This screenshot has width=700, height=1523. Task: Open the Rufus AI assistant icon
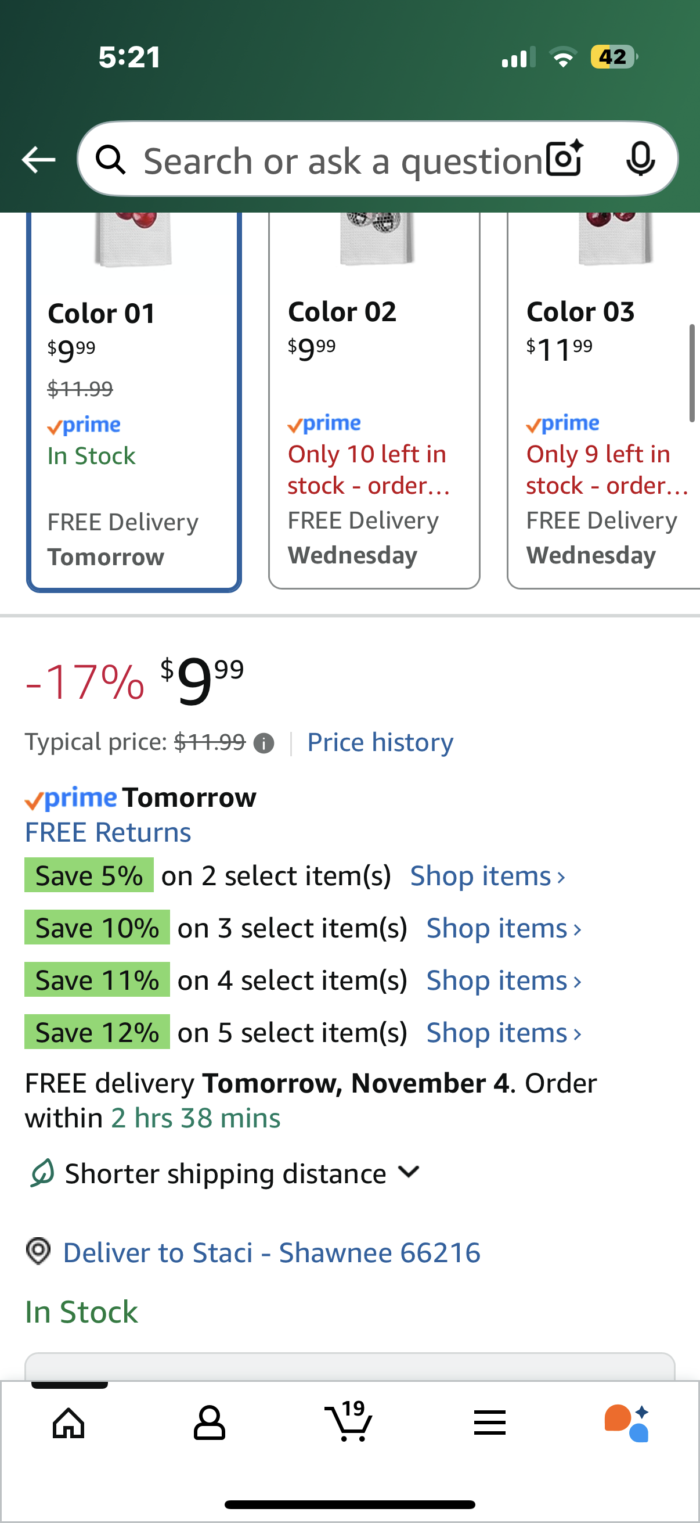point(627,1423)
